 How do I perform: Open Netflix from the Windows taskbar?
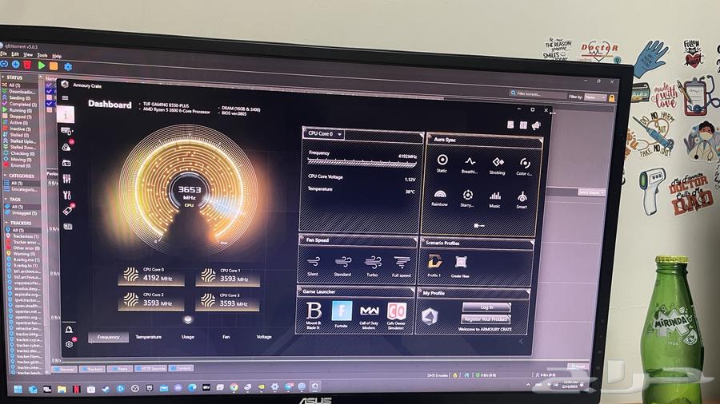pyautogui.click(x=76, y=390)
